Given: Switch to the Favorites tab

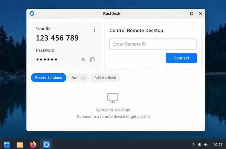Looking at the screenshot, I should pyautogui.click(x=78, y=77).
